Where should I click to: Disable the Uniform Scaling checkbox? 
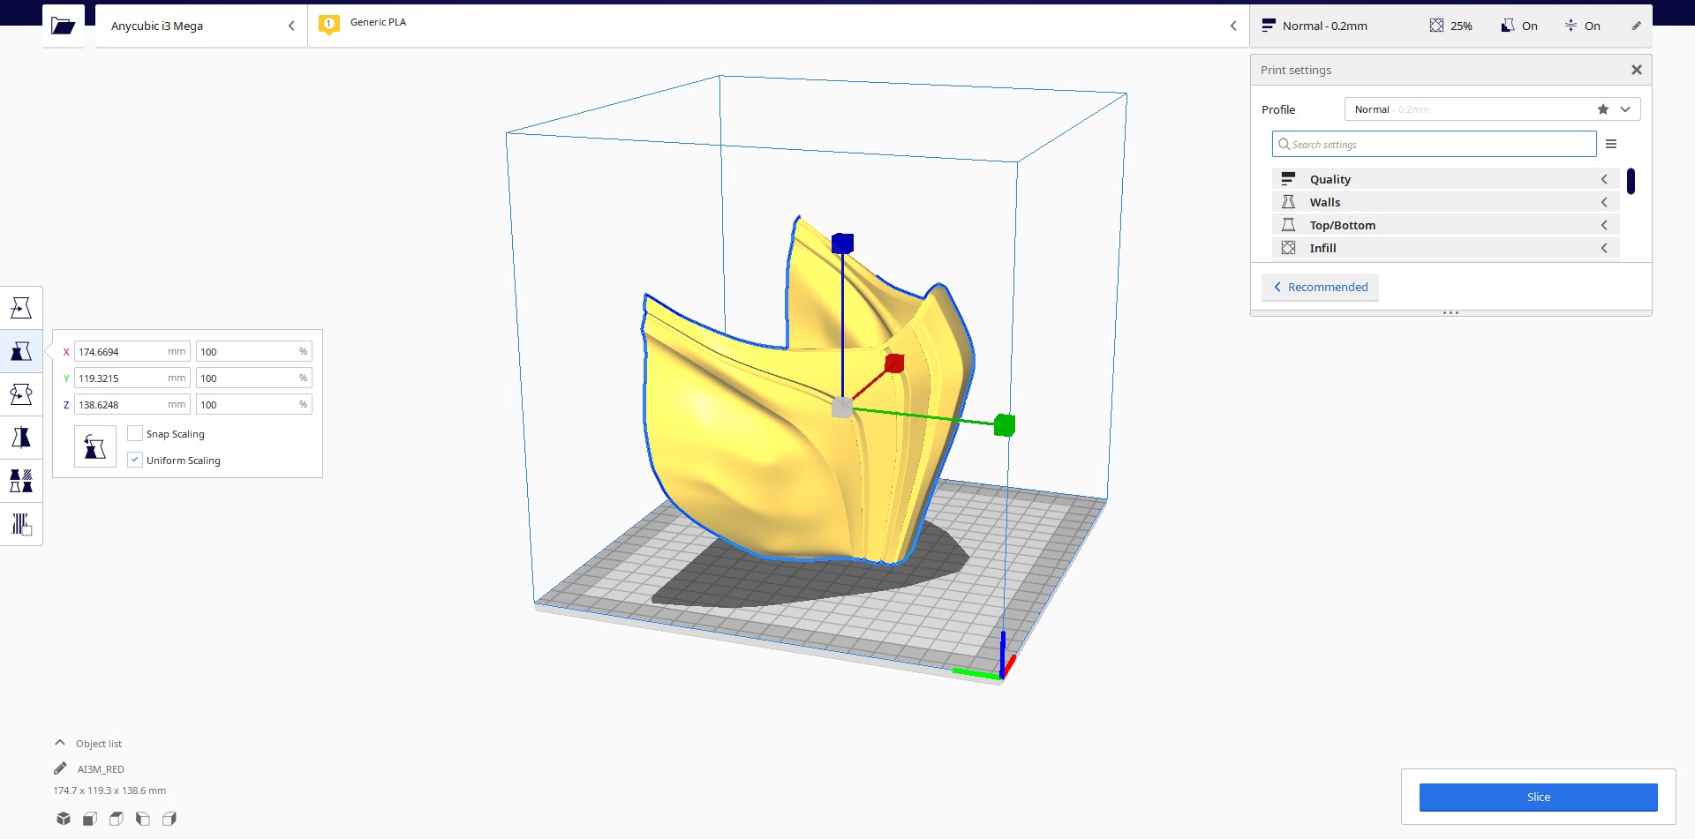point(135,460)
